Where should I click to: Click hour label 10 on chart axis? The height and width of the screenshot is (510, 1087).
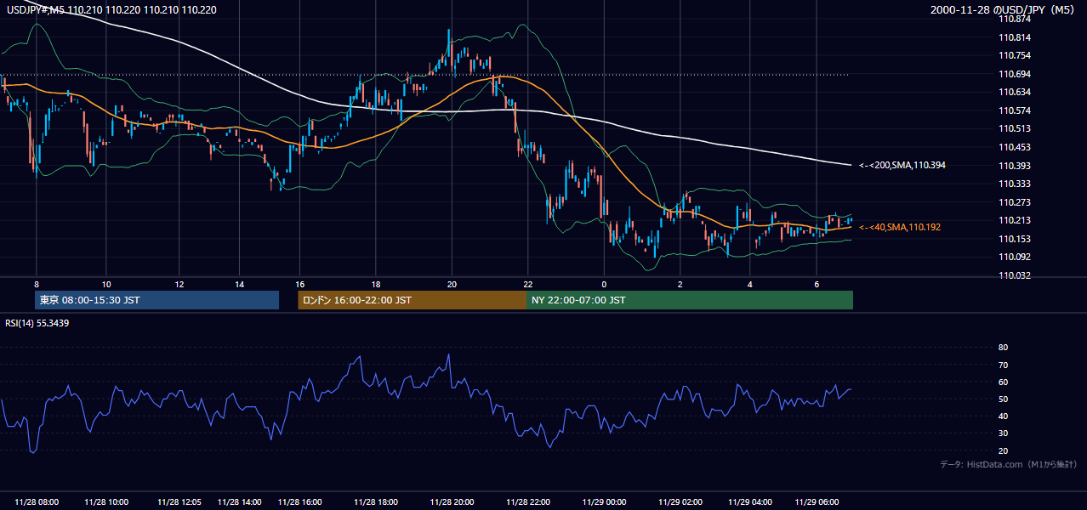[x=105, y=283]
